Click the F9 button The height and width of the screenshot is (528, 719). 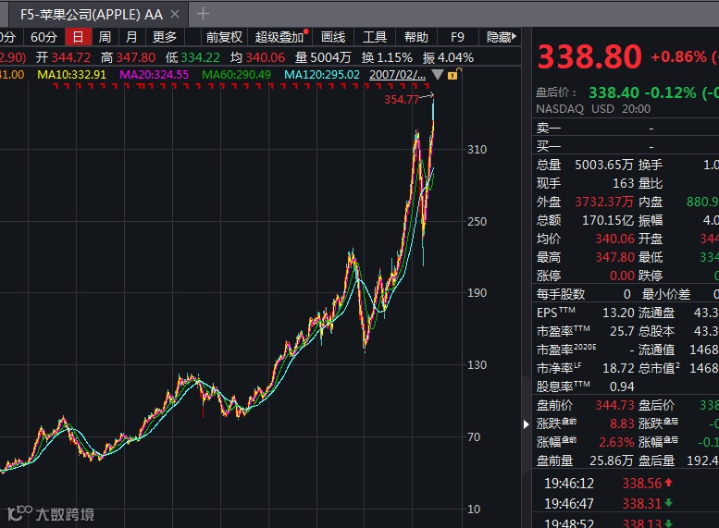click(457, 37)
